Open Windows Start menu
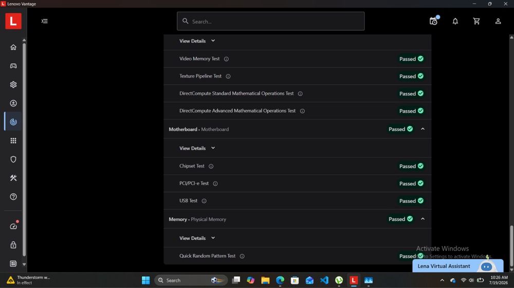Screen dimensions: 514x288 pos(146,280)
